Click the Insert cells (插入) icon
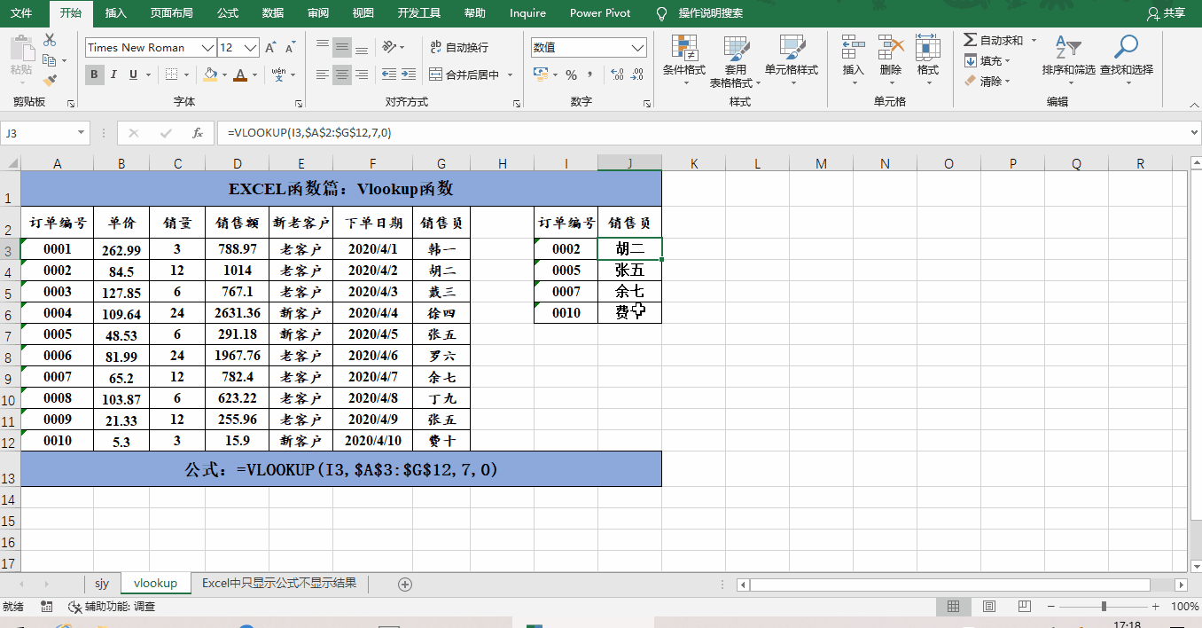The width and height of the screenshot is (1202, 628). pyautogui.click(x=853, y=48)
